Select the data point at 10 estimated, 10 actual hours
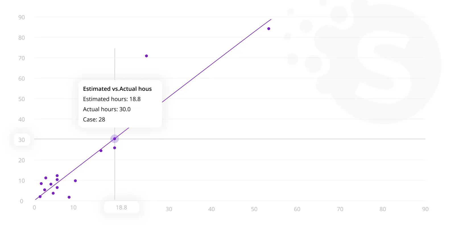455x227 pixels. pyautogui.click(x=75, y=181)
